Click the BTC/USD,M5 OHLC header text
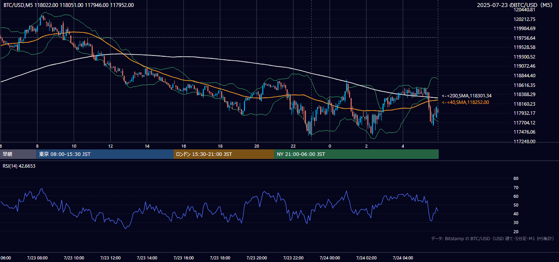The image size is (559, 262). [x=69, y=5]
